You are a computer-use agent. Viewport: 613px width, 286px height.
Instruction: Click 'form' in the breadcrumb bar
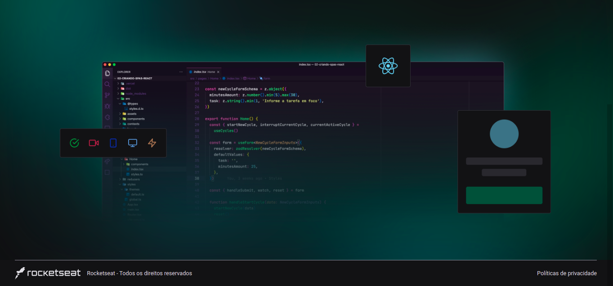pyautogui.click(x=268, y=78)
